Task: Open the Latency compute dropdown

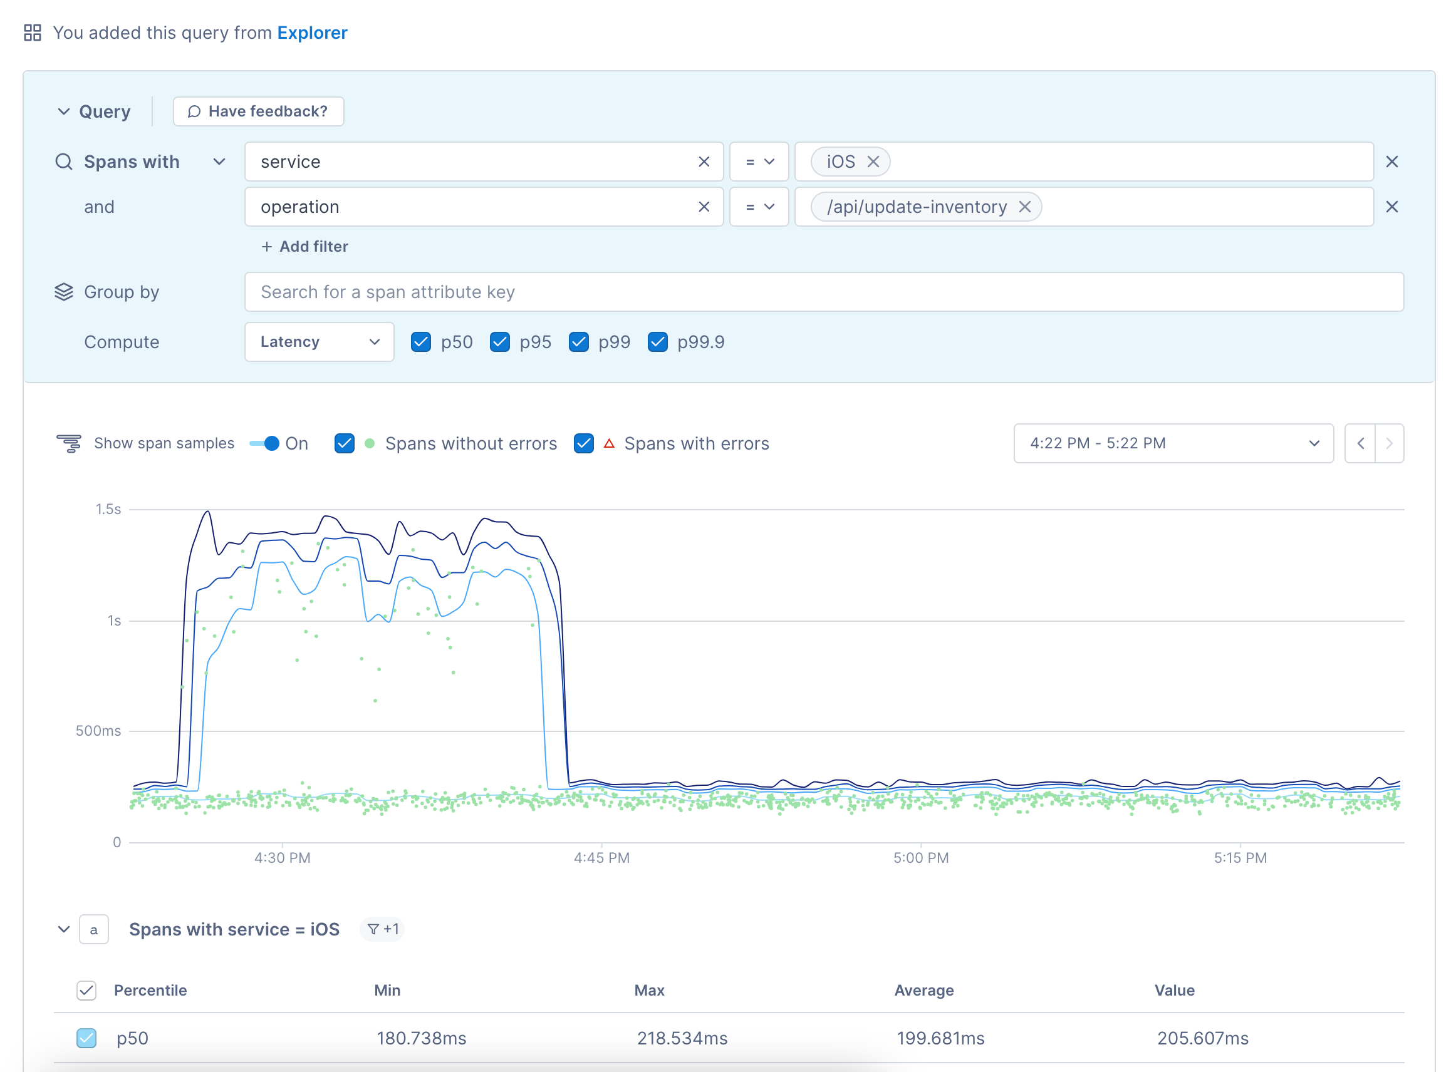Action: point(316,343)
